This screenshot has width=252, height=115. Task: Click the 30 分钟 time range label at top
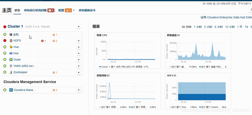(x=207, y=4)
